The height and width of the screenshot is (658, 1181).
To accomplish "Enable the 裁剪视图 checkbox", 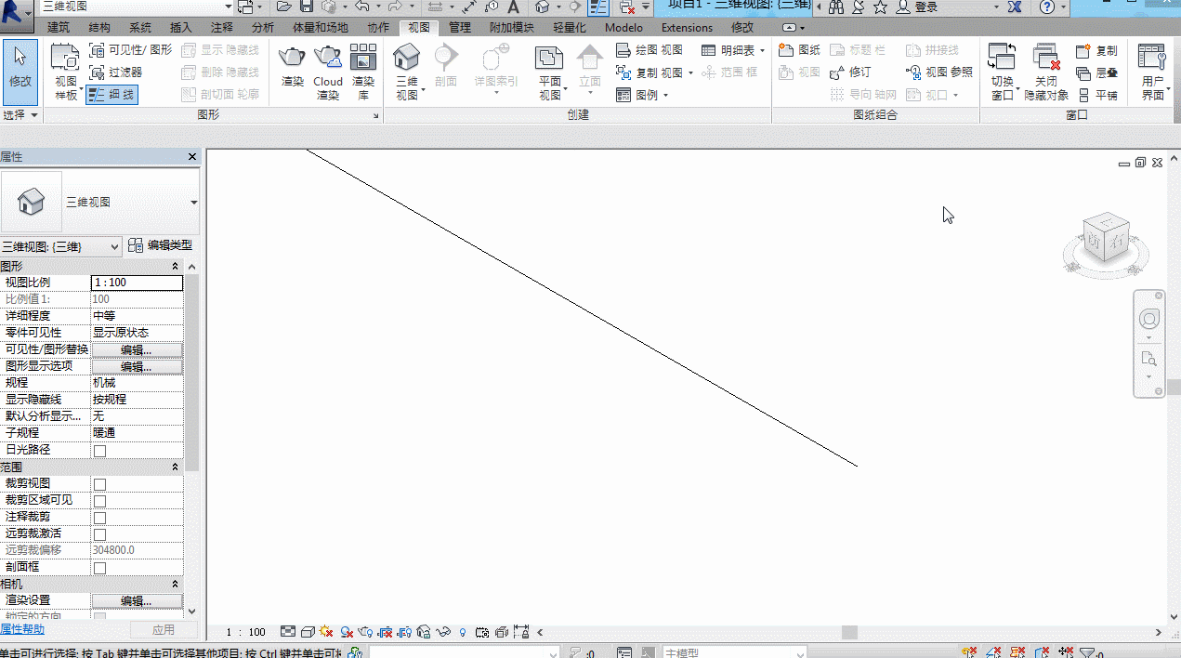I will (99, 484).
